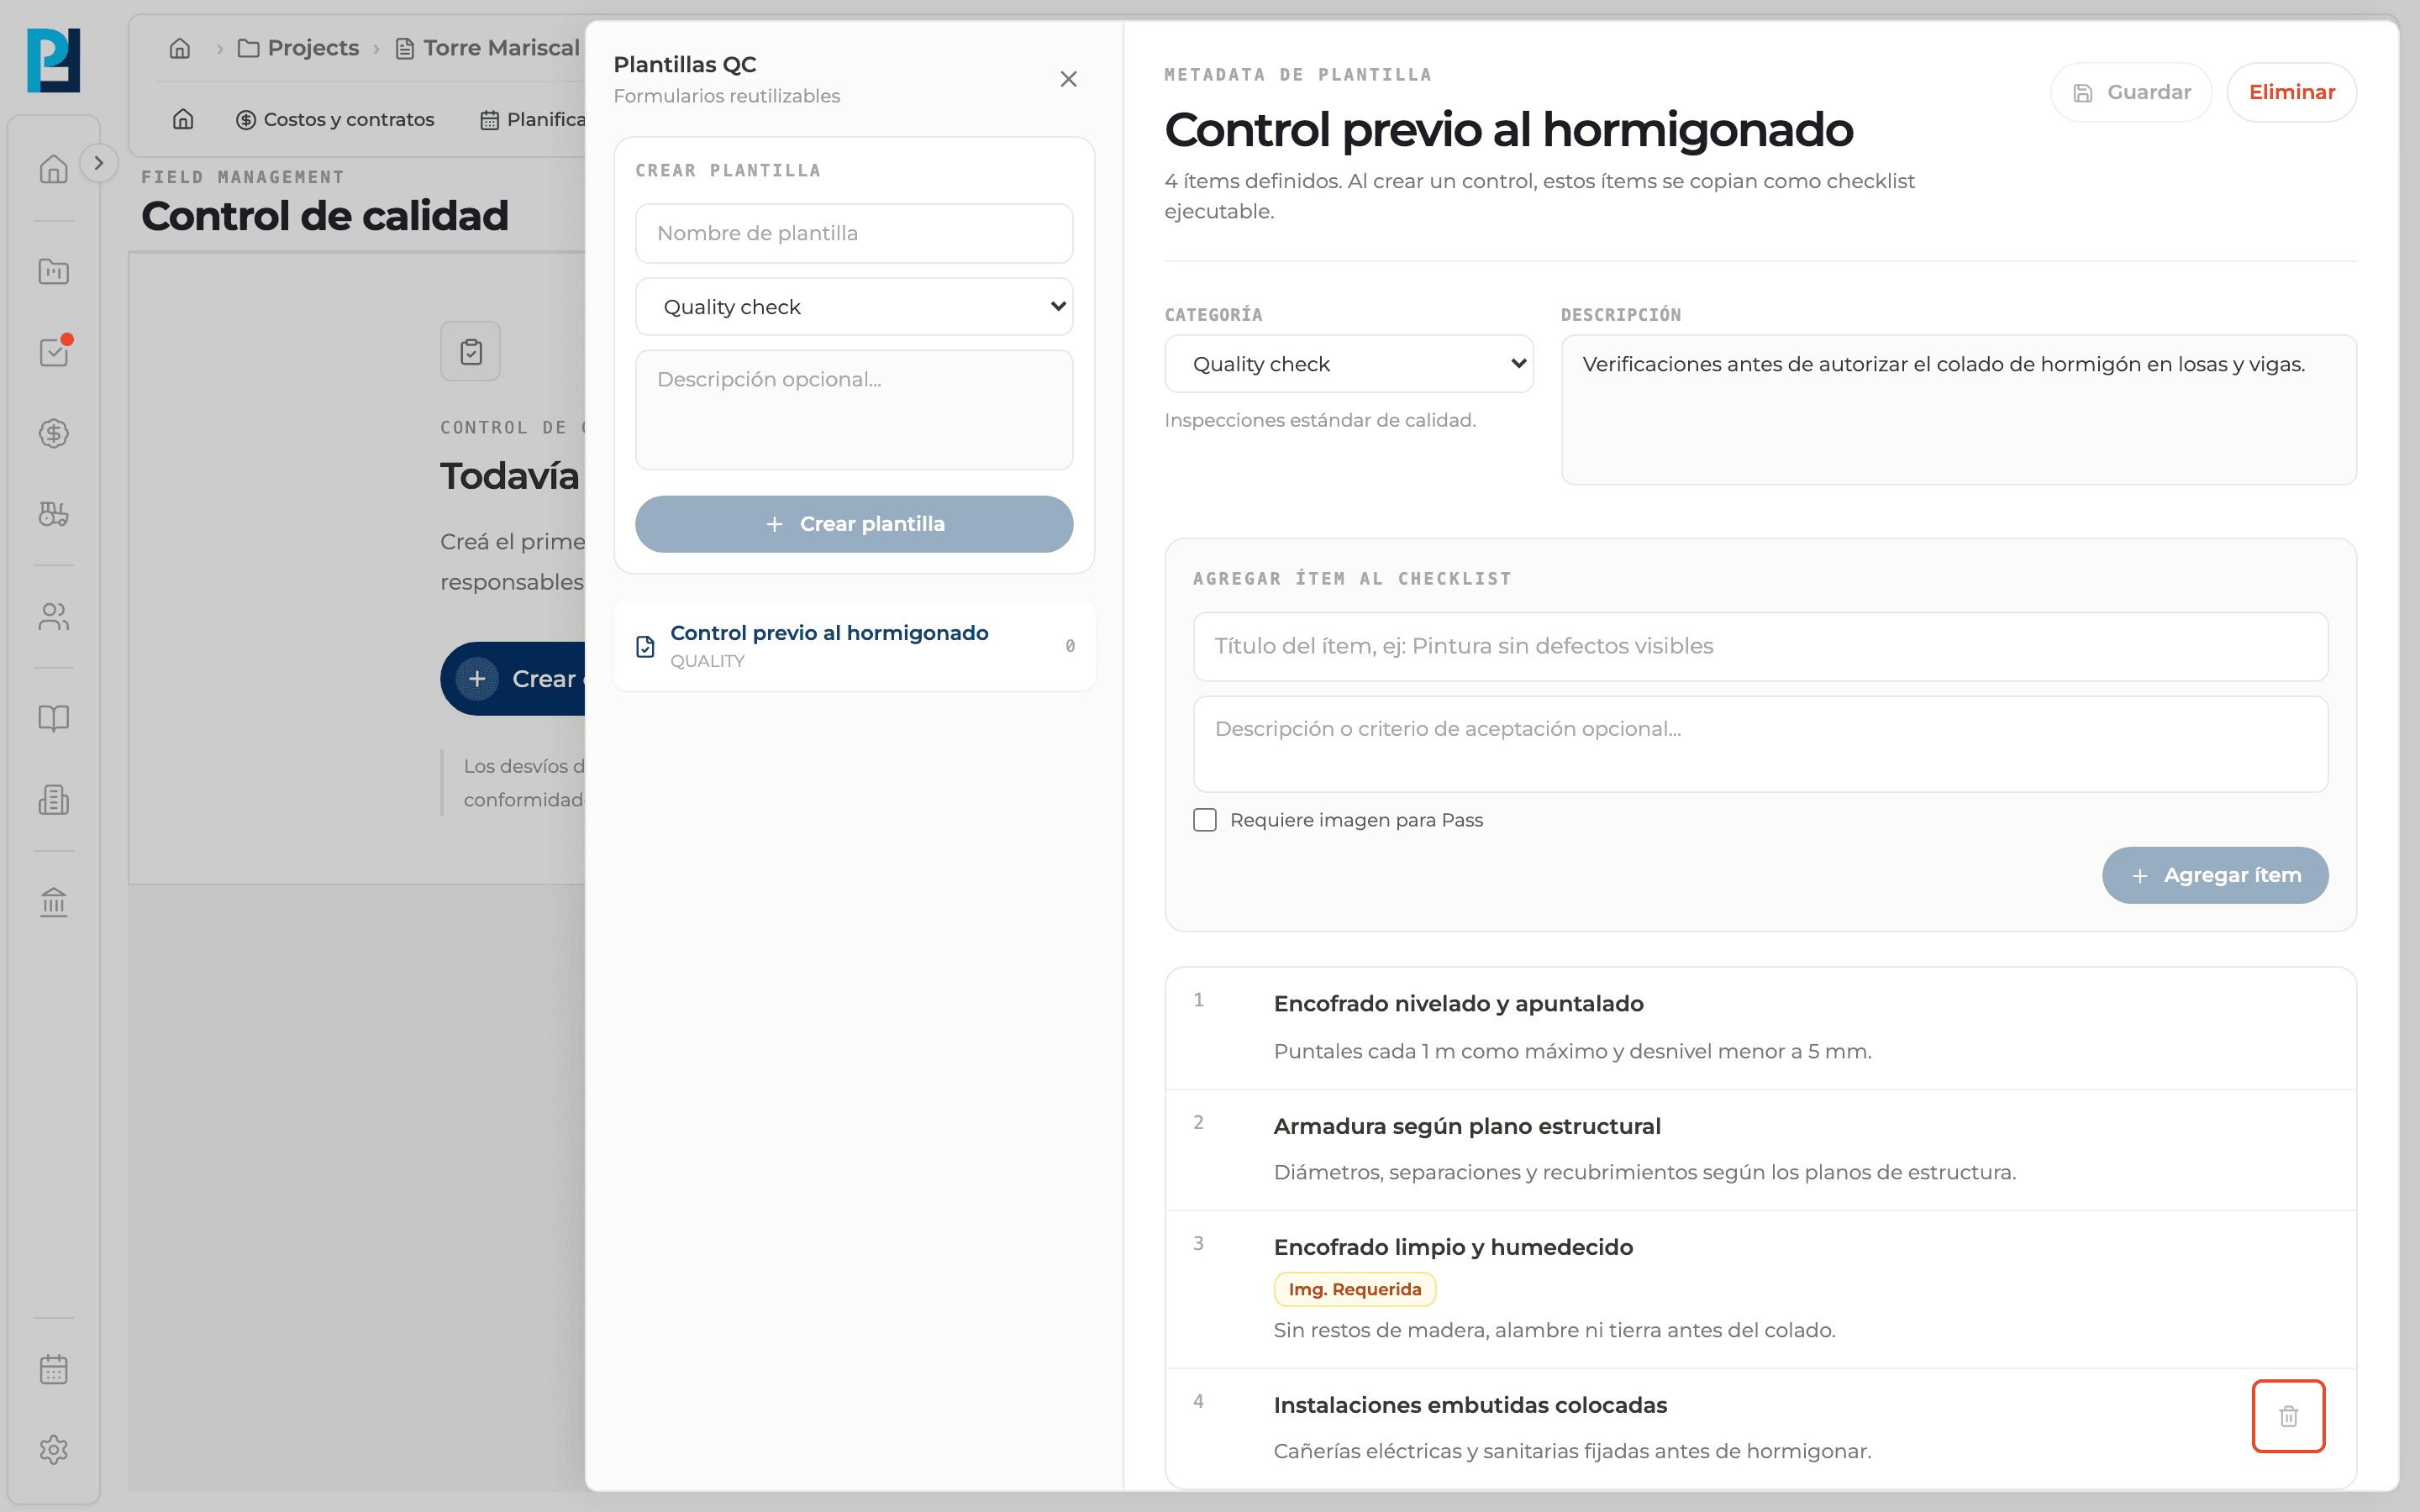
Task: Open the open-book sidebar icon
Action: 53,718
